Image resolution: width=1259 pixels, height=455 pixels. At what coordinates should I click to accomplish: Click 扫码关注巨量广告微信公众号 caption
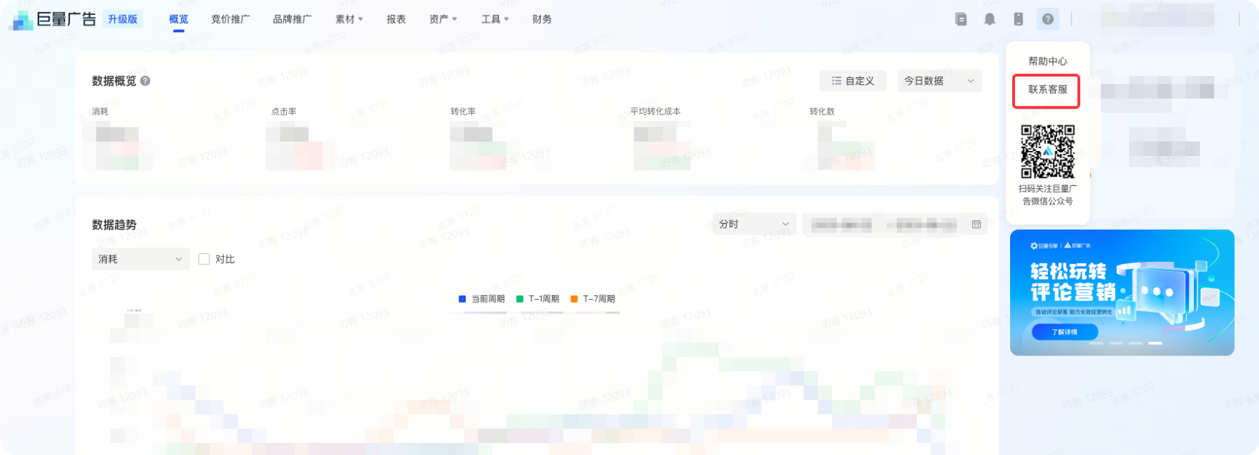pyautogui.click(x=1048, y=195)
